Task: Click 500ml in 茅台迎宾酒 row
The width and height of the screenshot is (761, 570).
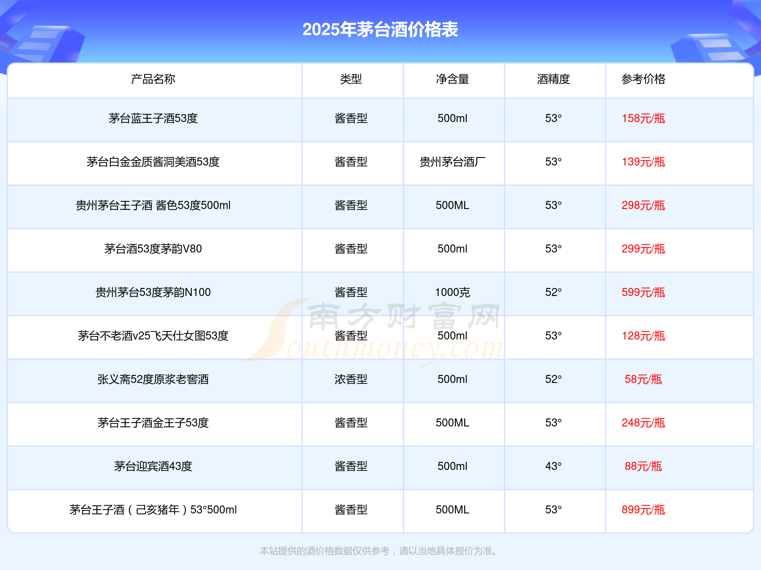Action: coord(452,466)
